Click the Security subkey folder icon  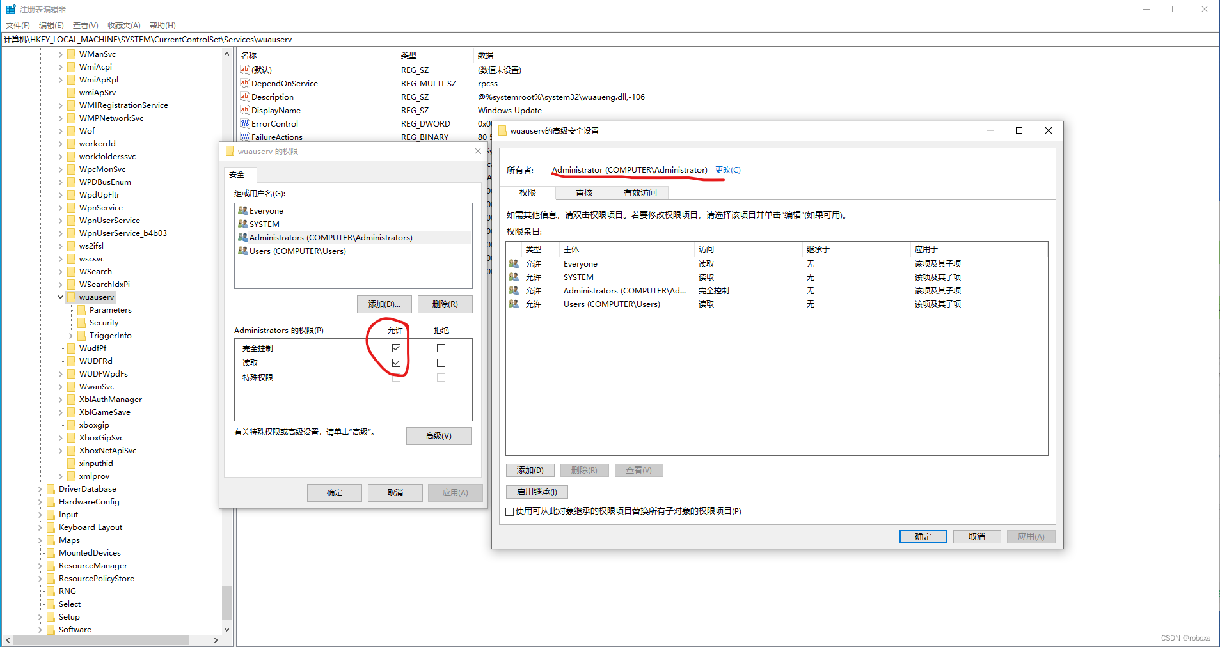[81, 323]
